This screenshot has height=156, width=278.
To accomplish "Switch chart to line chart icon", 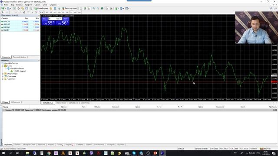I will tap(89, 8).
